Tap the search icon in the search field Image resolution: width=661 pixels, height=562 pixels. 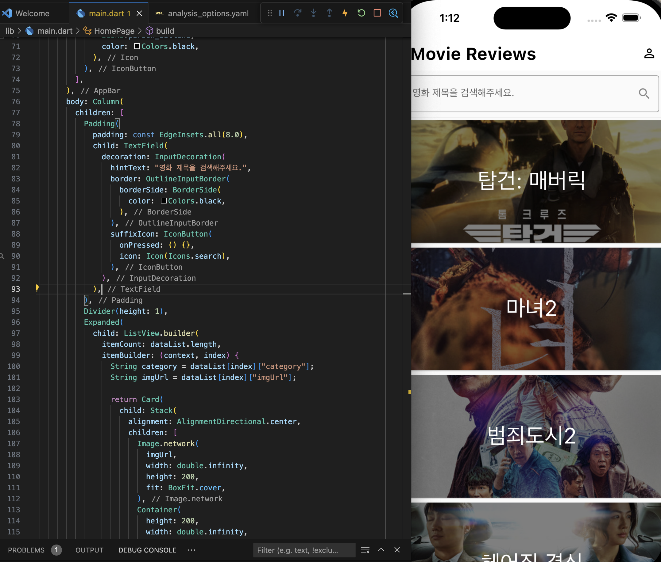pos(644,93)
